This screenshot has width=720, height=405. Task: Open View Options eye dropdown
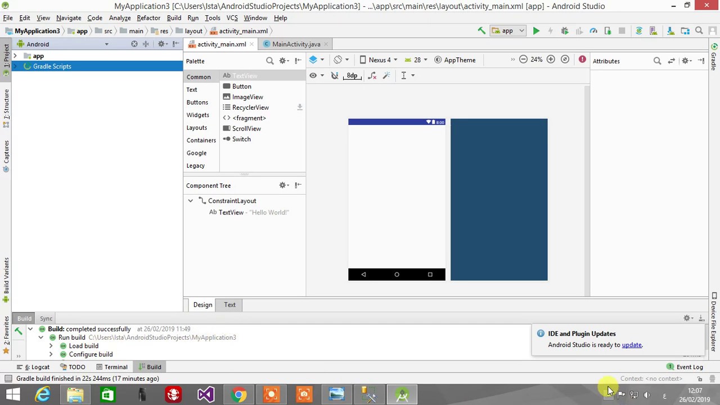(x=317, y=75)
